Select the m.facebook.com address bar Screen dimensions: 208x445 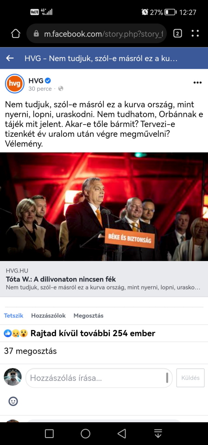click(x=96, y=34)
